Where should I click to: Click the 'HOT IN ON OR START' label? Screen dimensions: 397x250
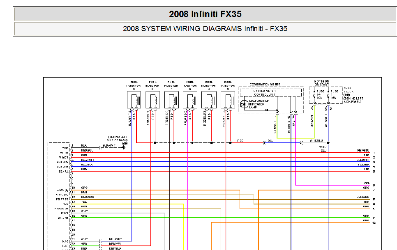point(321,83)
